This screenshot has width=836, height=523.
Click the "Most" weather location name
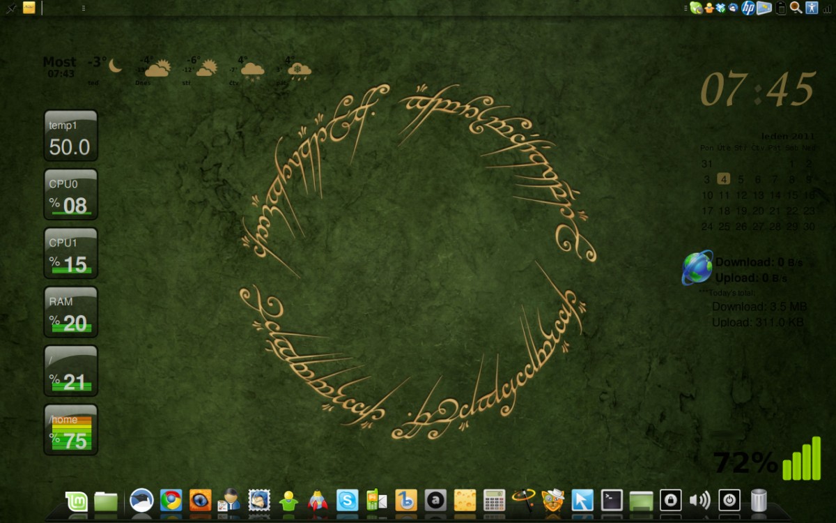tap(60, 62)
